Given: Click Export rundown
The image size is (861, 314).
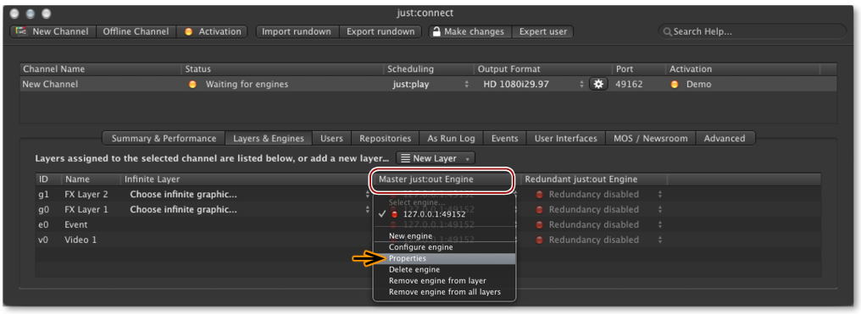Looking at the screenshot, I should (x=381, y=32).
